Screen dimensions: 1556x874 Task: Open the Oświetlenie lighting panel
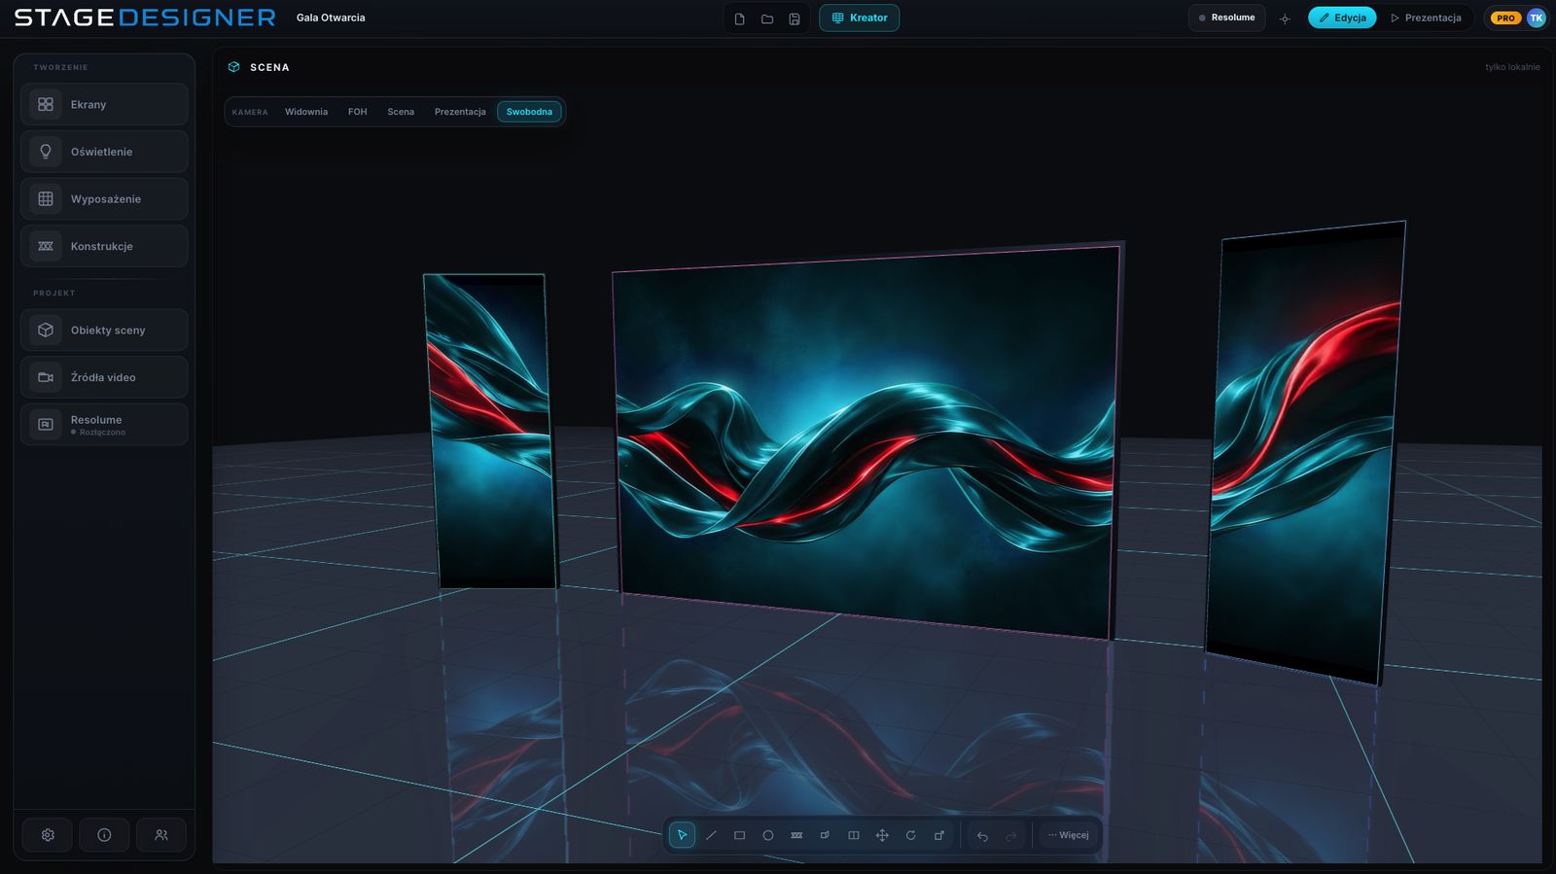[x=104, y=152]
